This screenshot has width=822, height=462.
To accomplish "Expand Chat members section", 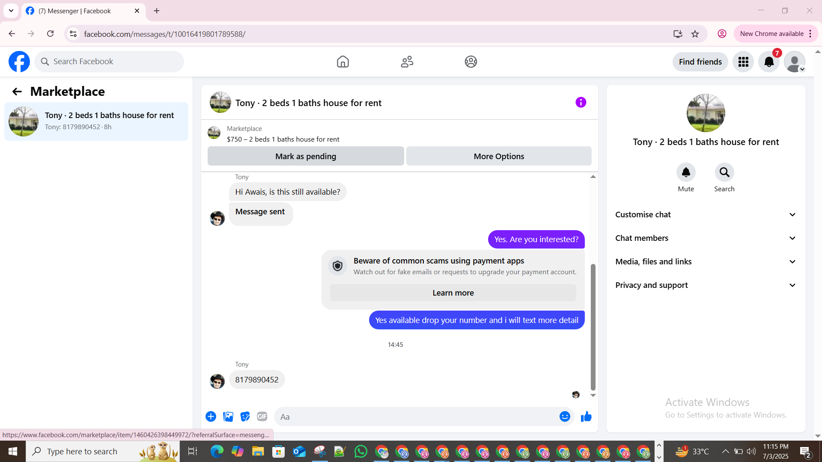I will click(x=706, y=238).
